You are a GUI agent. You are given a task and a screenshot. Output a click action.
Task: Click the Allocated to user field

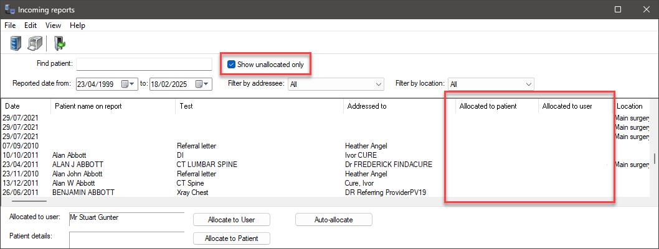pos(126,219)
